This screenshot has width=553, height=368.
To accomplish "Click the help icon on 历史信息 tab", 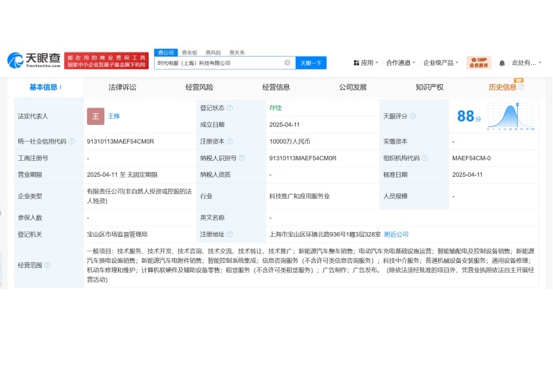I will coord(521,88).
